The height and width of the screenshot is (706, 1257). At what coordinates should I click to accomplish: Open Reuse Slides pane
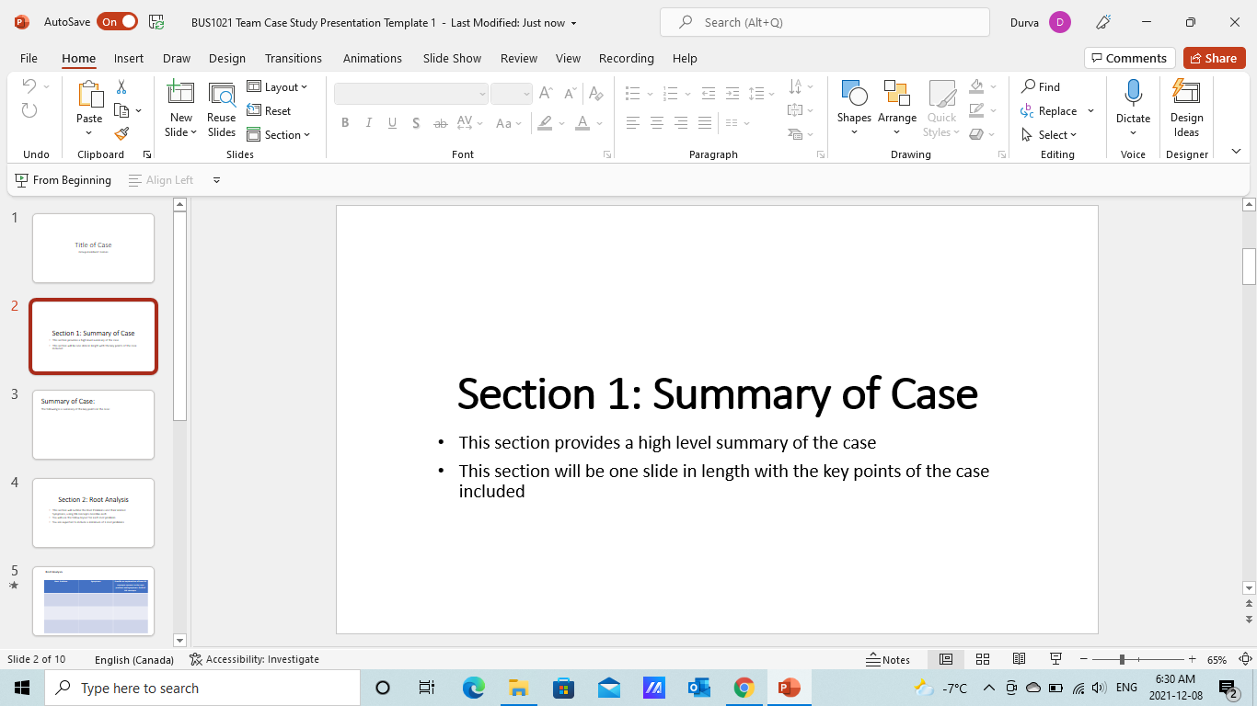click(222, 109)
